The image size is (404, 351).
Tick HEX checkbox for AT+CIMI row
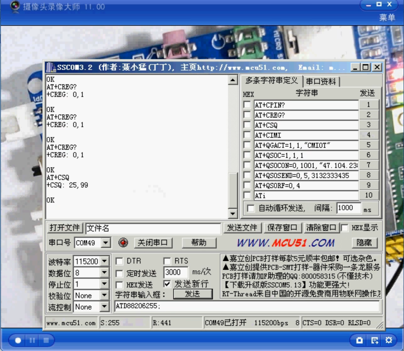coord(247,135)
